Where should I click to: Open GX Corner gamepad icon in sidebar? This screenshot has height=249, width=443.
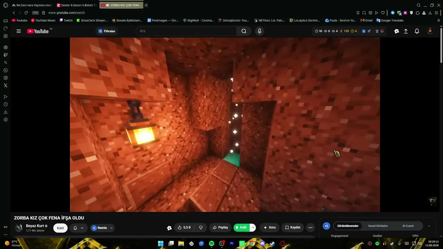(6, 21)
